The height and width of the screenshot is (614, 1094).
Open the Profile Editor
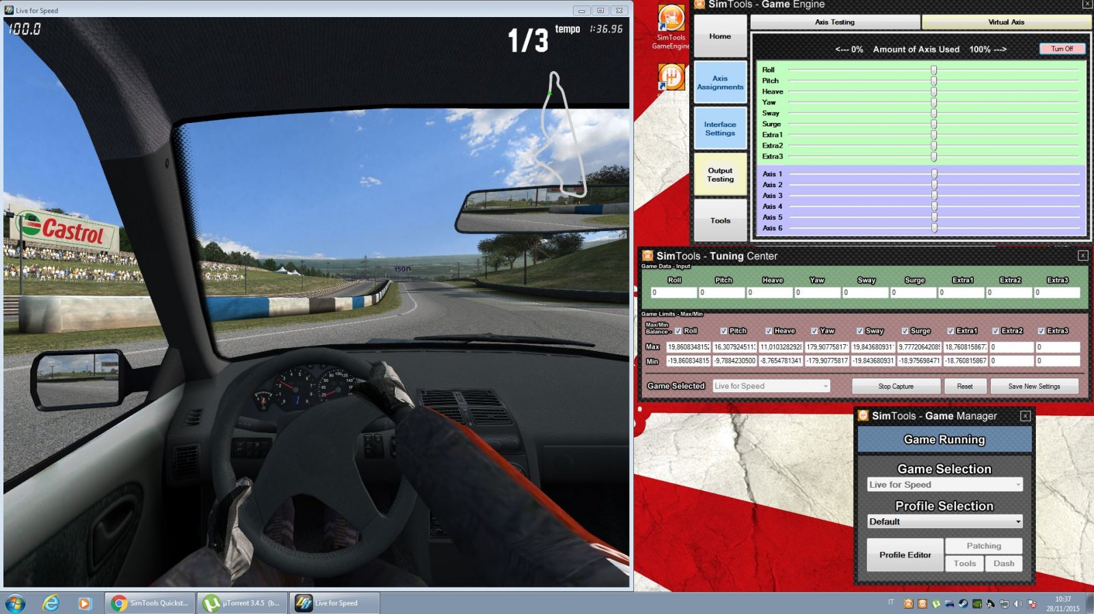(x=905, y=555)
